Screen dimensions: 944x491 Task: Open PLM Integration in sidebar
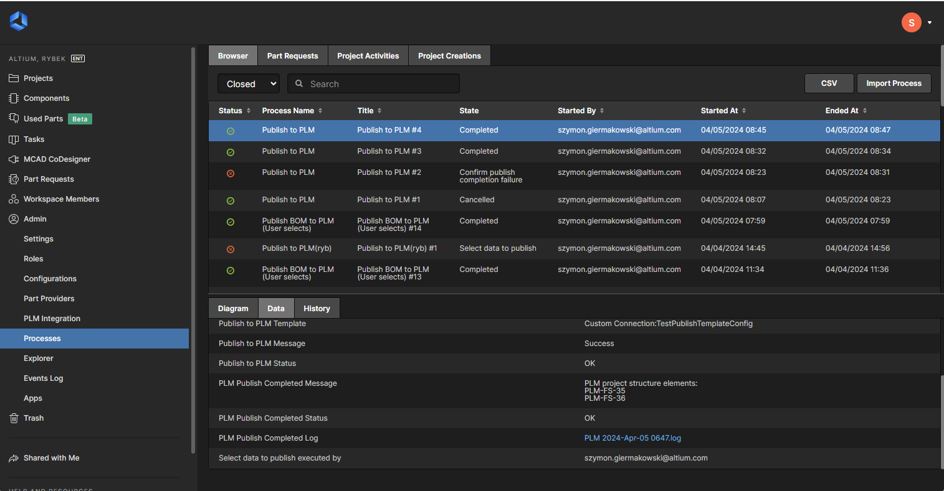52,319
